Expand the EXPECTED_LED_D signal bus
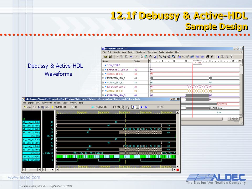This screenshot has height=189, width=252. coord(103,95)
